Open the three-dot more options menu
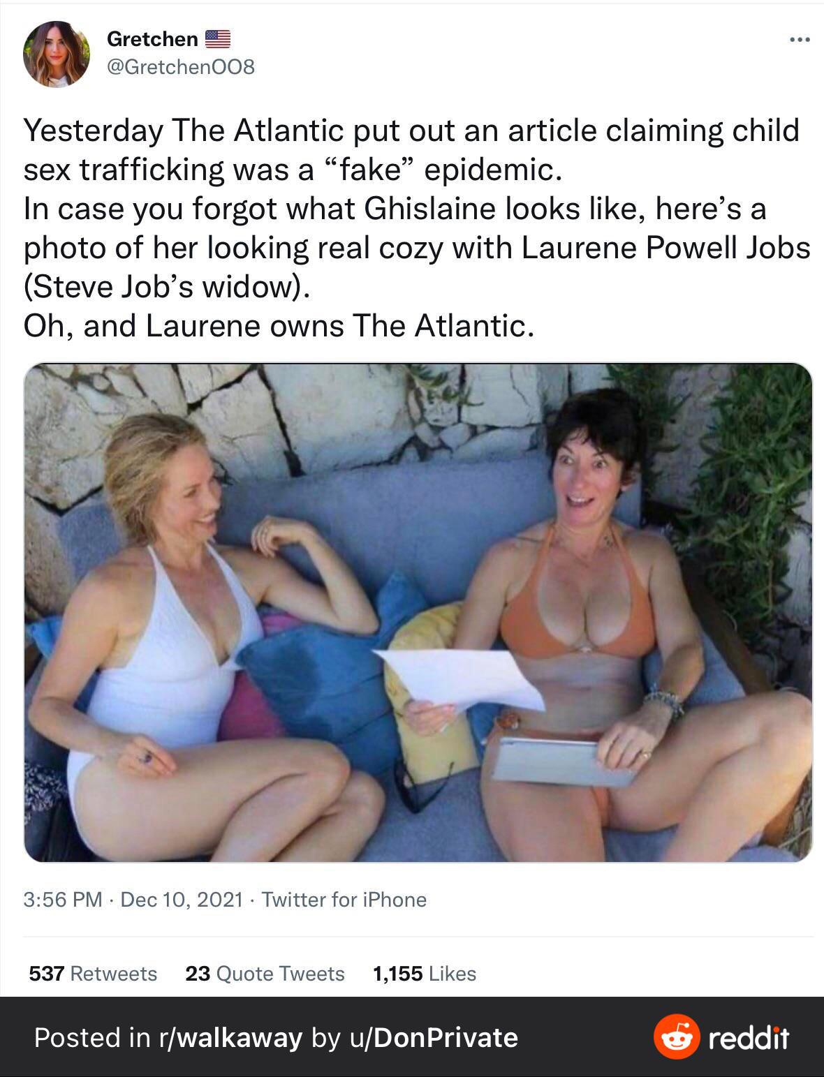Image resolution: width=824 pixels, height=1077 pixels. point(800,40)
